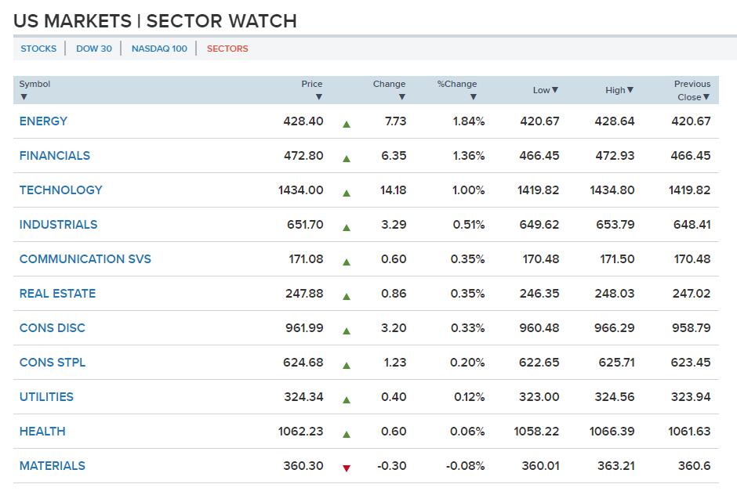The height and width of the screenshot is (495, 737).
Task: Open the COMMUNICATION SVS sector link
Action: pos(85,259)
